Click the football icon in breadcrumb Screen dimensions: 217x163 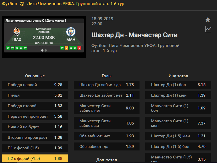pyautogui.click(x=22, y=4)
